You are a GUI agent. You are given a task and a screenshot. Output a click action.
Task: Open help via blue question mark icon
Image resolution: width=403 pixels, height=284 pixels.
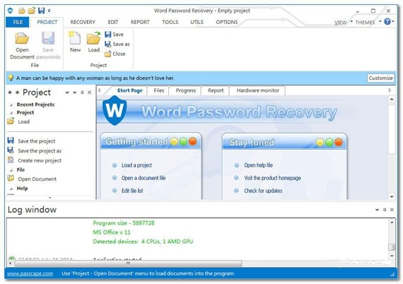tap(387, 22)
